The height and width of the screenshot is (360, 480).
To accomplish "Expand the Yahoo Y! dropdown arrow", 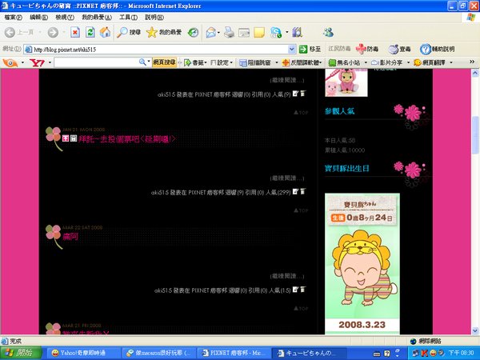I will (x=50, y=62).
